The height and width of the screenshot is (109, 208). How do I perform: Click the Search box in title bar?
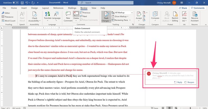coord(105,3)
